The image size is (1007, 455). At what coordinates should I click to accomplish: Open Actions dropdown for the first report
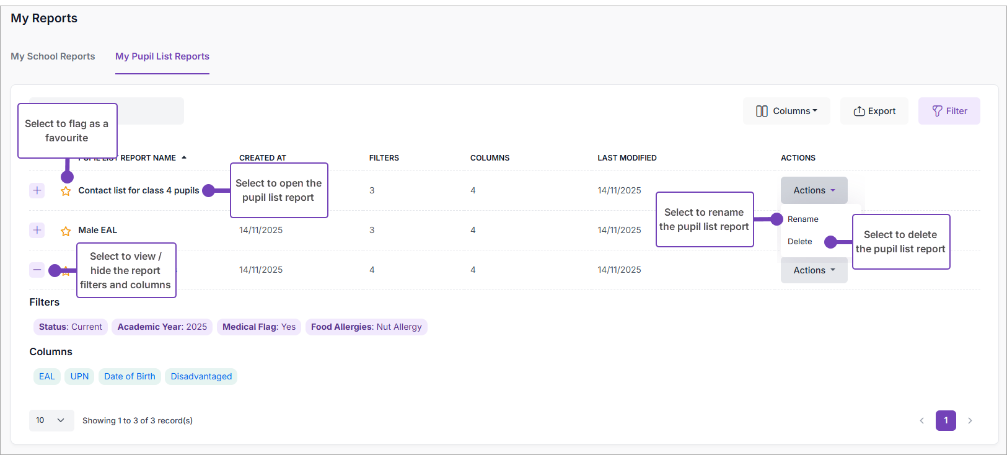coord(814,190)
